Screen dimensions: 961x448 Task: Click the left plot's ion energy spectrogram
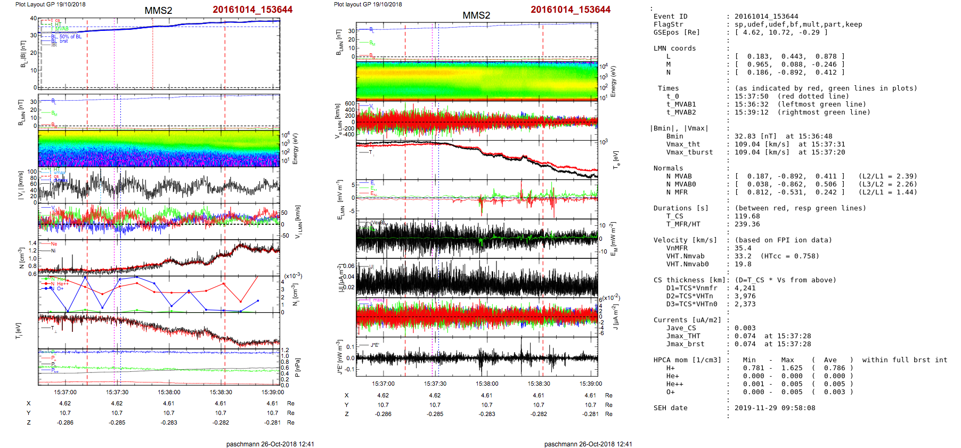point(159,149)
